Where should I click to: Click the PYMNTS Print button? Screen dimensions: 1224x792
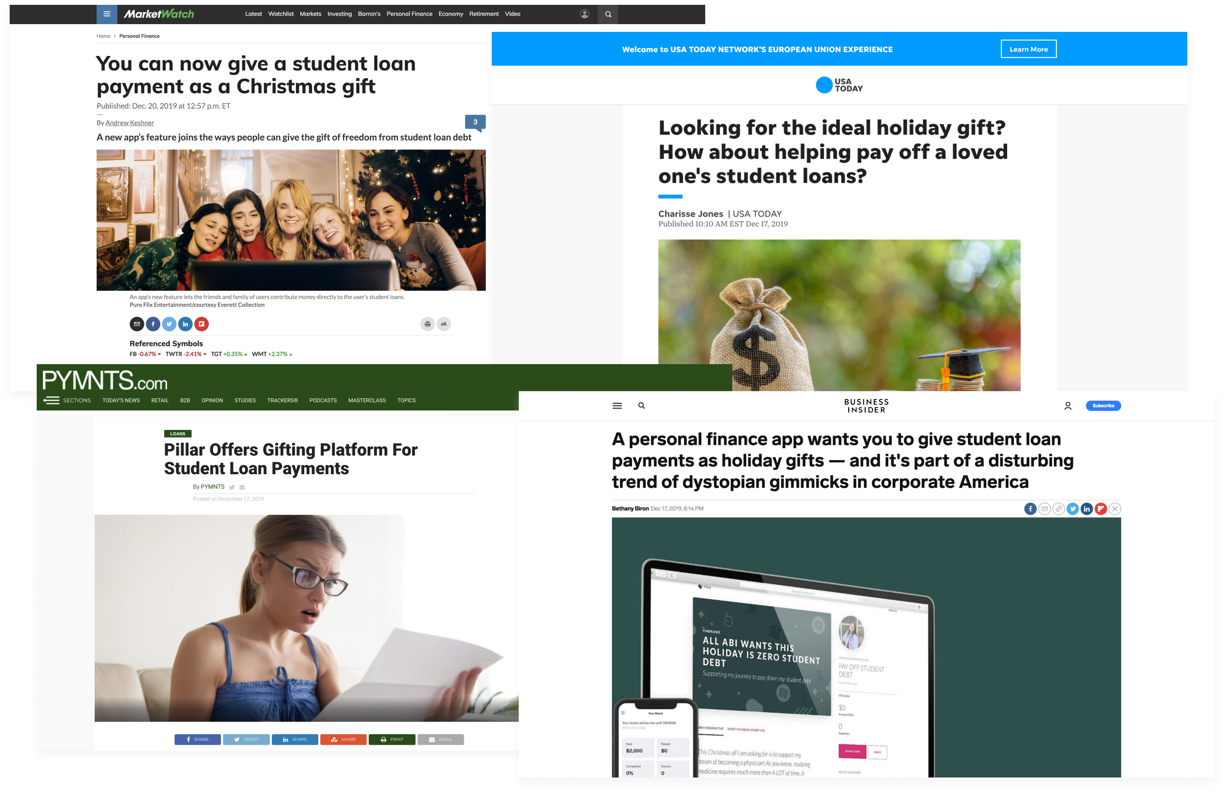pos(392,739)
